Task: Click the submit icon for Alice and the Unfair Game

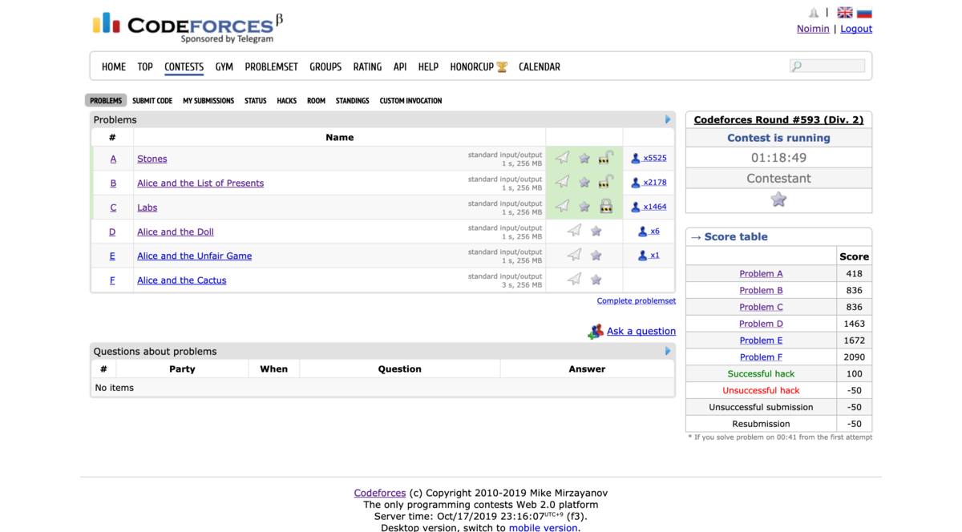Action: point(574,255)
